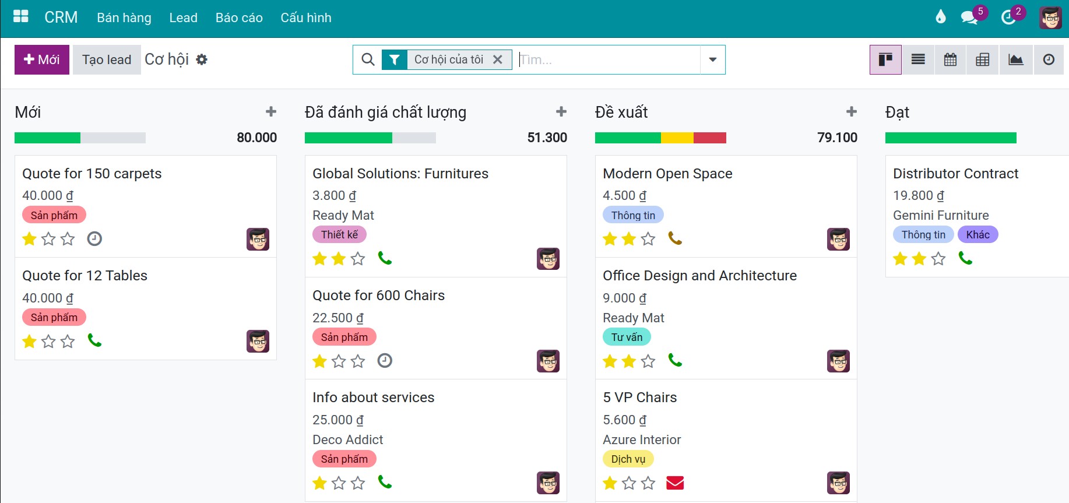Open the conversations messages icon
Viewport: 1069px width, 503px height.
point(969,17)
